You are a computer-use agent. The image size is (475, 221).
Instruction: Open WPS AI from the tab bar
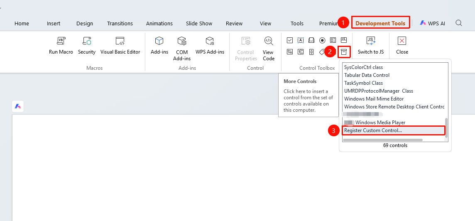tap(432, 23)
